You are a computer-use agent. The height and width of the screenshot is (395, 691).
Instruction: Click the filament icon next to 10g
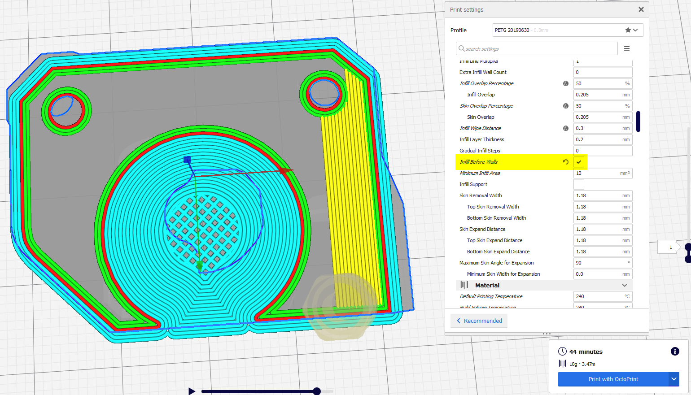(x=562, y=364)
